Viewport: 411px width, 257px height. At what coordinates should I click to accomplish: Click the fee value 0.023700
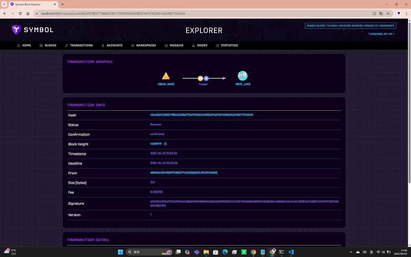point(156,192)
